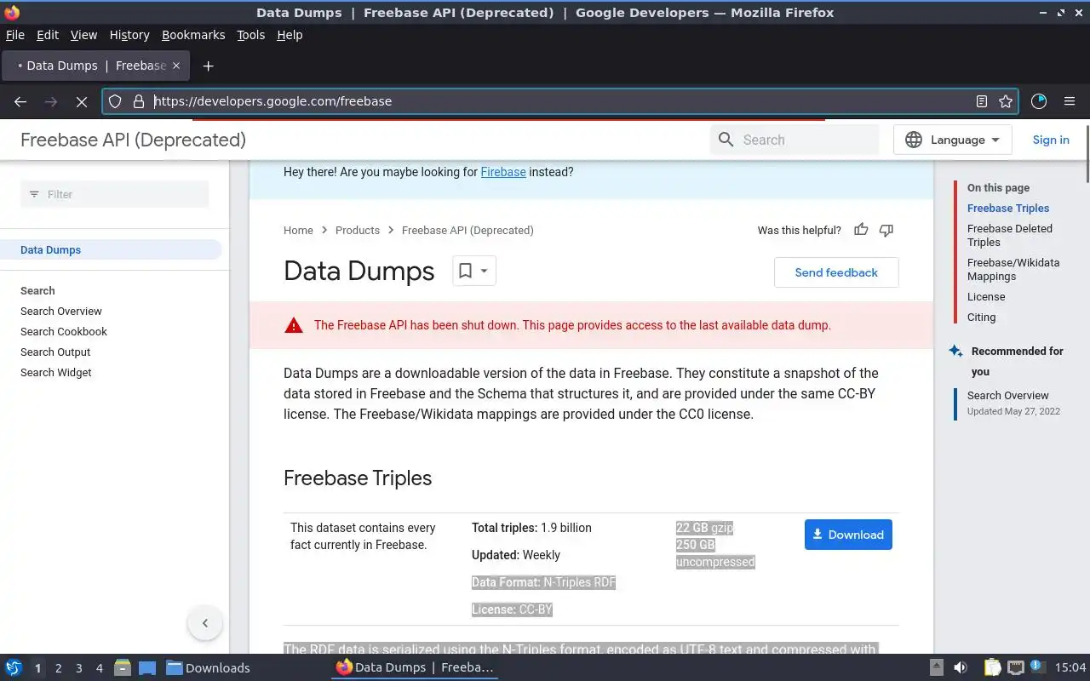Viewport: 1090px width, 681px height.
Task: Click the bookmark page icon beside title
Action: 465,271
